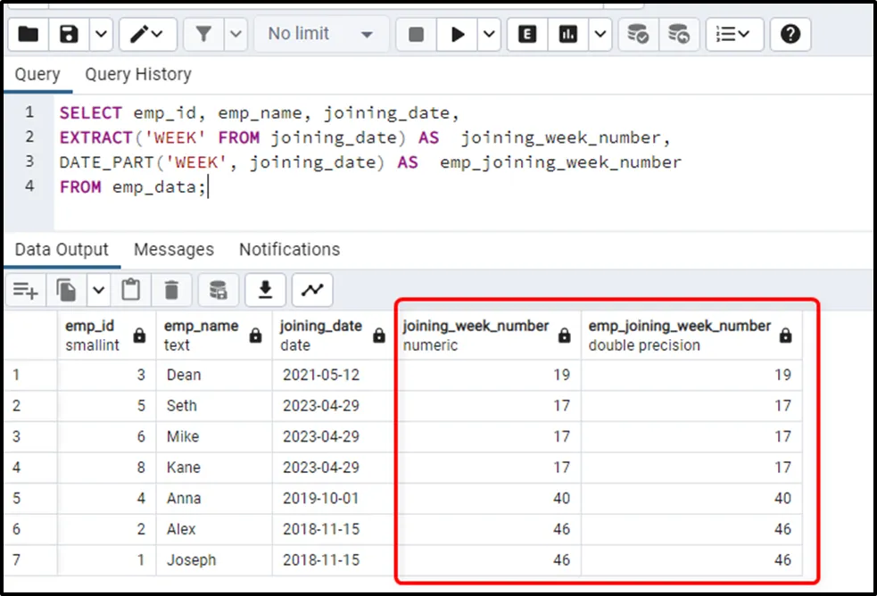Click the Open File folder icon
The width and height of the screenshot is (877, 596).
click(29, 35)
